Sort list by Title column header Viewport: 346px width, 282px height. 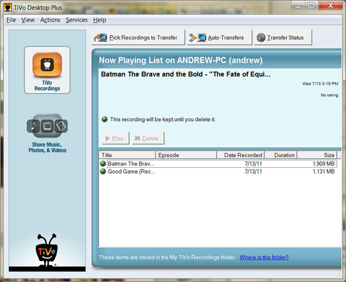[127, 155]
